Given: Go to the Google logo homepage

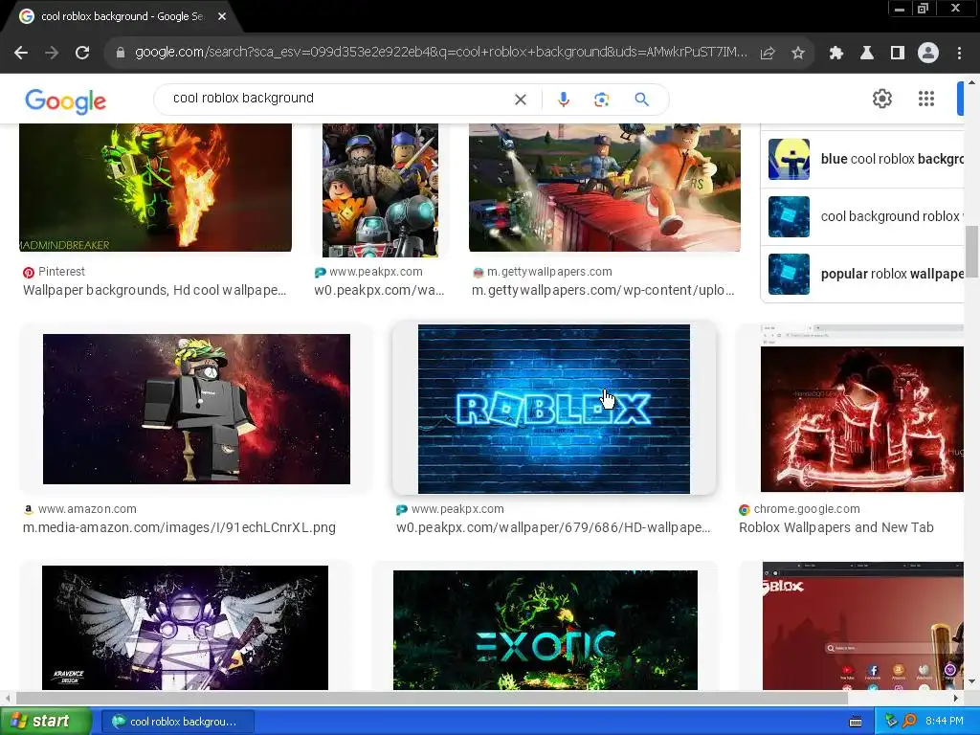Looking at the screenshot, I should [x=66, y=100].
